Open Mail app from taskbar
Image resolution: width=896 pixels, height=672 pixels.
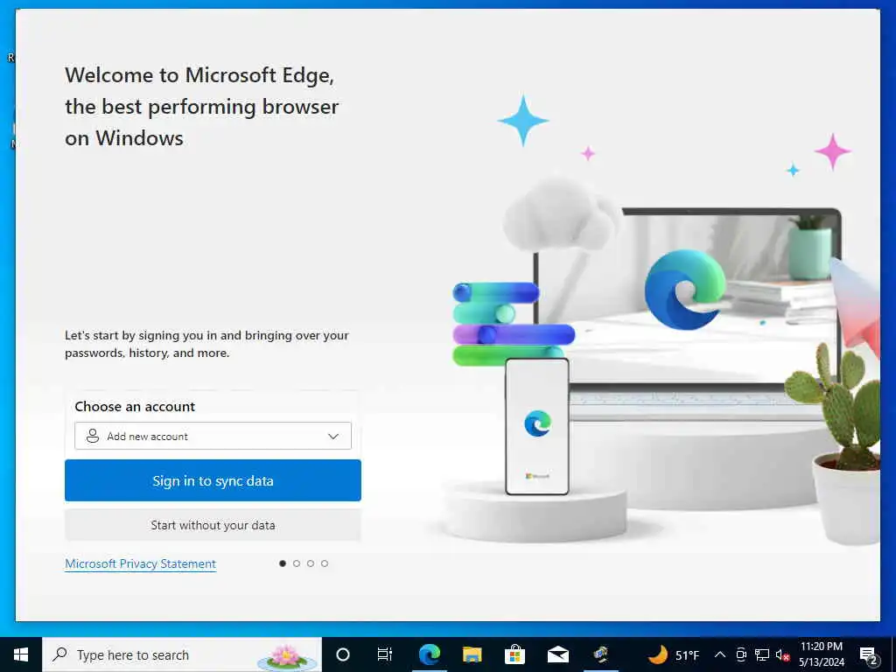point(557,654)
